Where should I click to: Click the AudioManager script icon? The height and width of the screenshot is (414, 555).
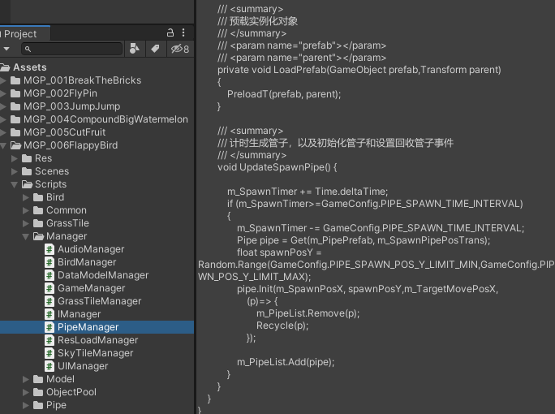pyautogui.click(x=49, y=249)
